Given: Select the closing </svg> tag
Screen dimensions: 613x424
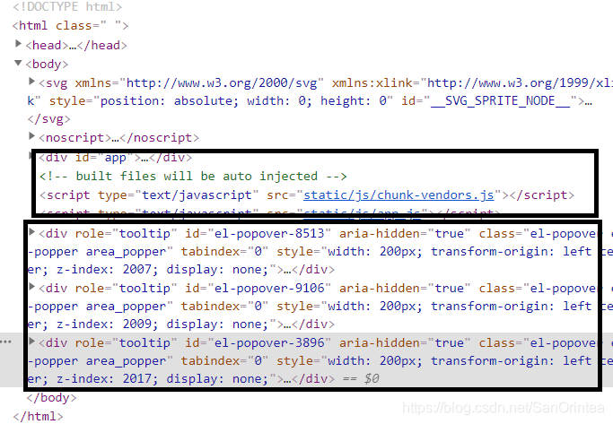Looking at the screenshot, I should [48, 118].
